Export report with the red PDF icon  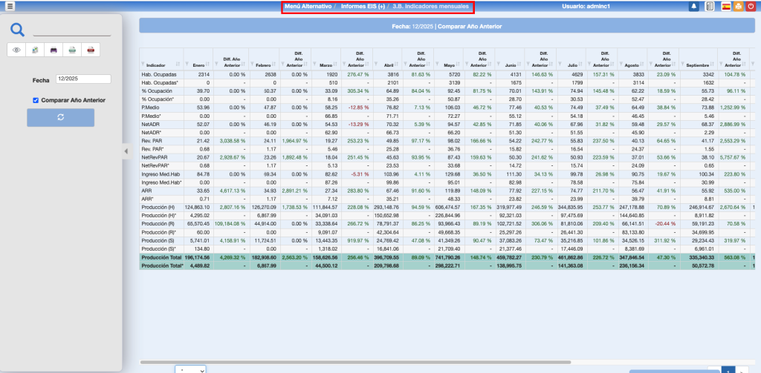91,50
